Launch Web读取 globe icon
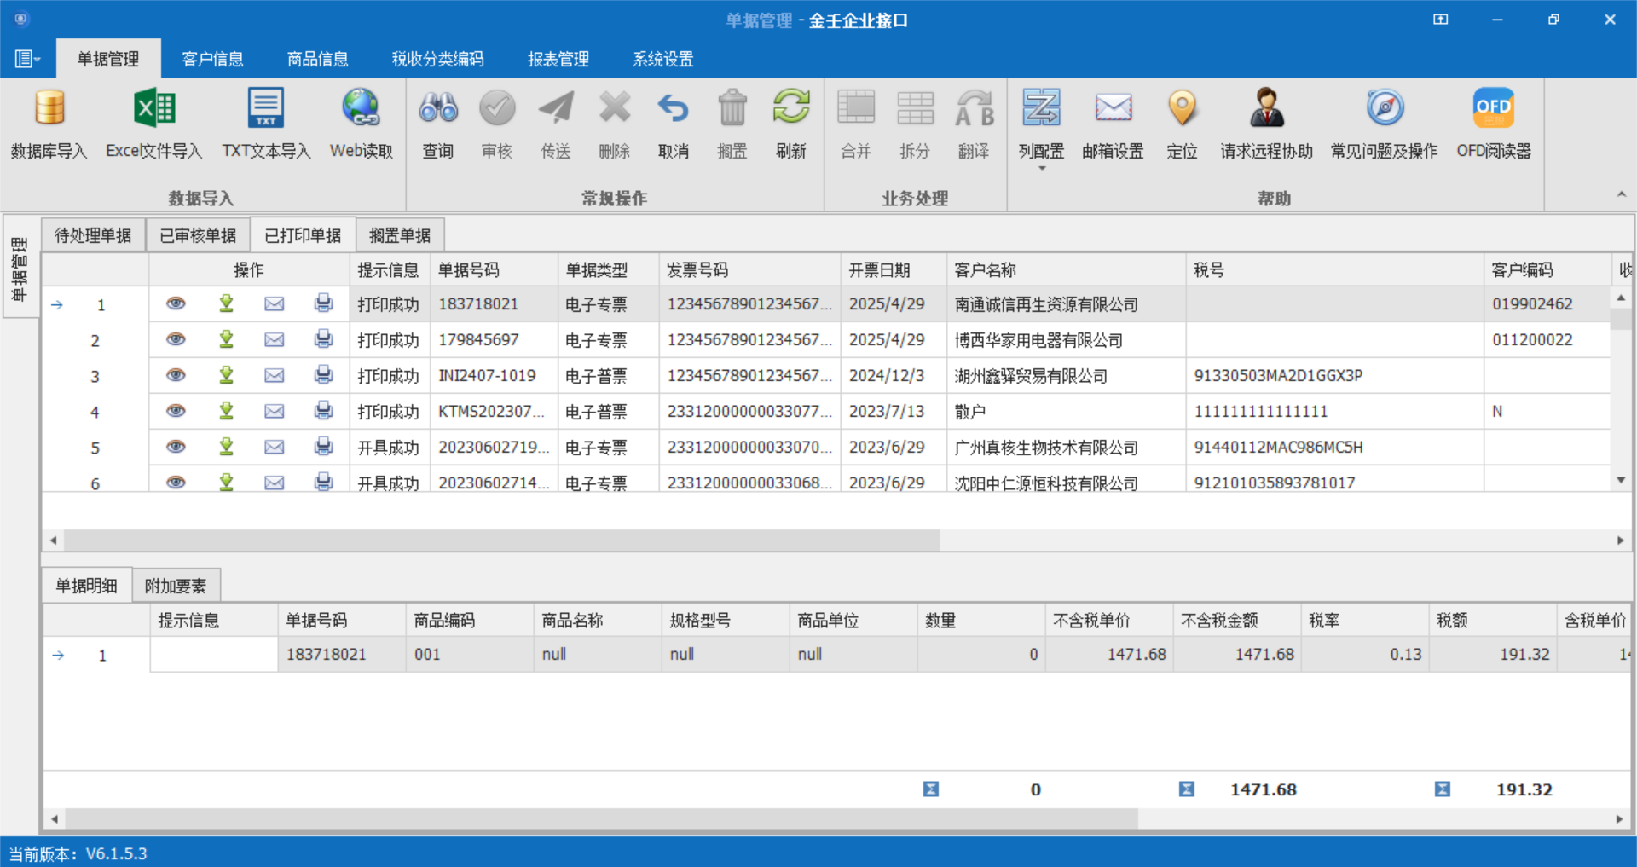 362,109
